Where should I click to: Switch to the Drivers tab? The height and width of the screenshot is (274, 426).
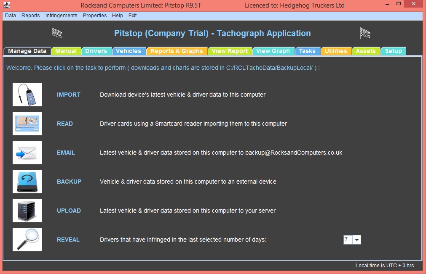coord(96,51)
